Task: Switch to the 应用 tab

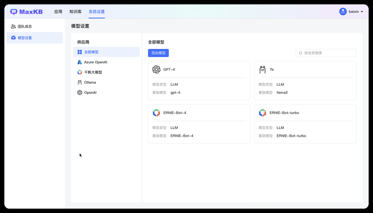Action: click(x=58, y=12)
